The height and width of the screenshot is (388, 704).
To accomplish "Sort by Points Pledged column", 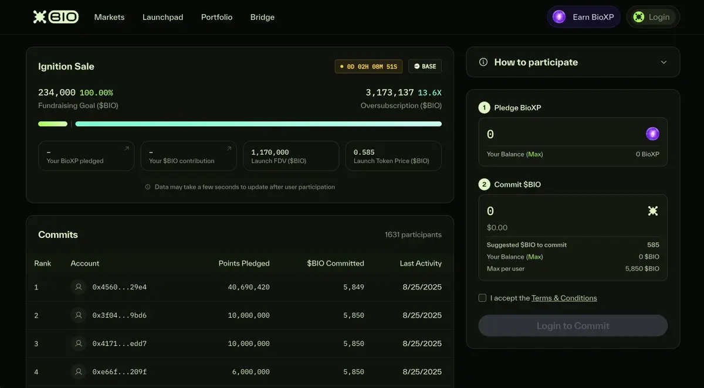I will point(244,263).
